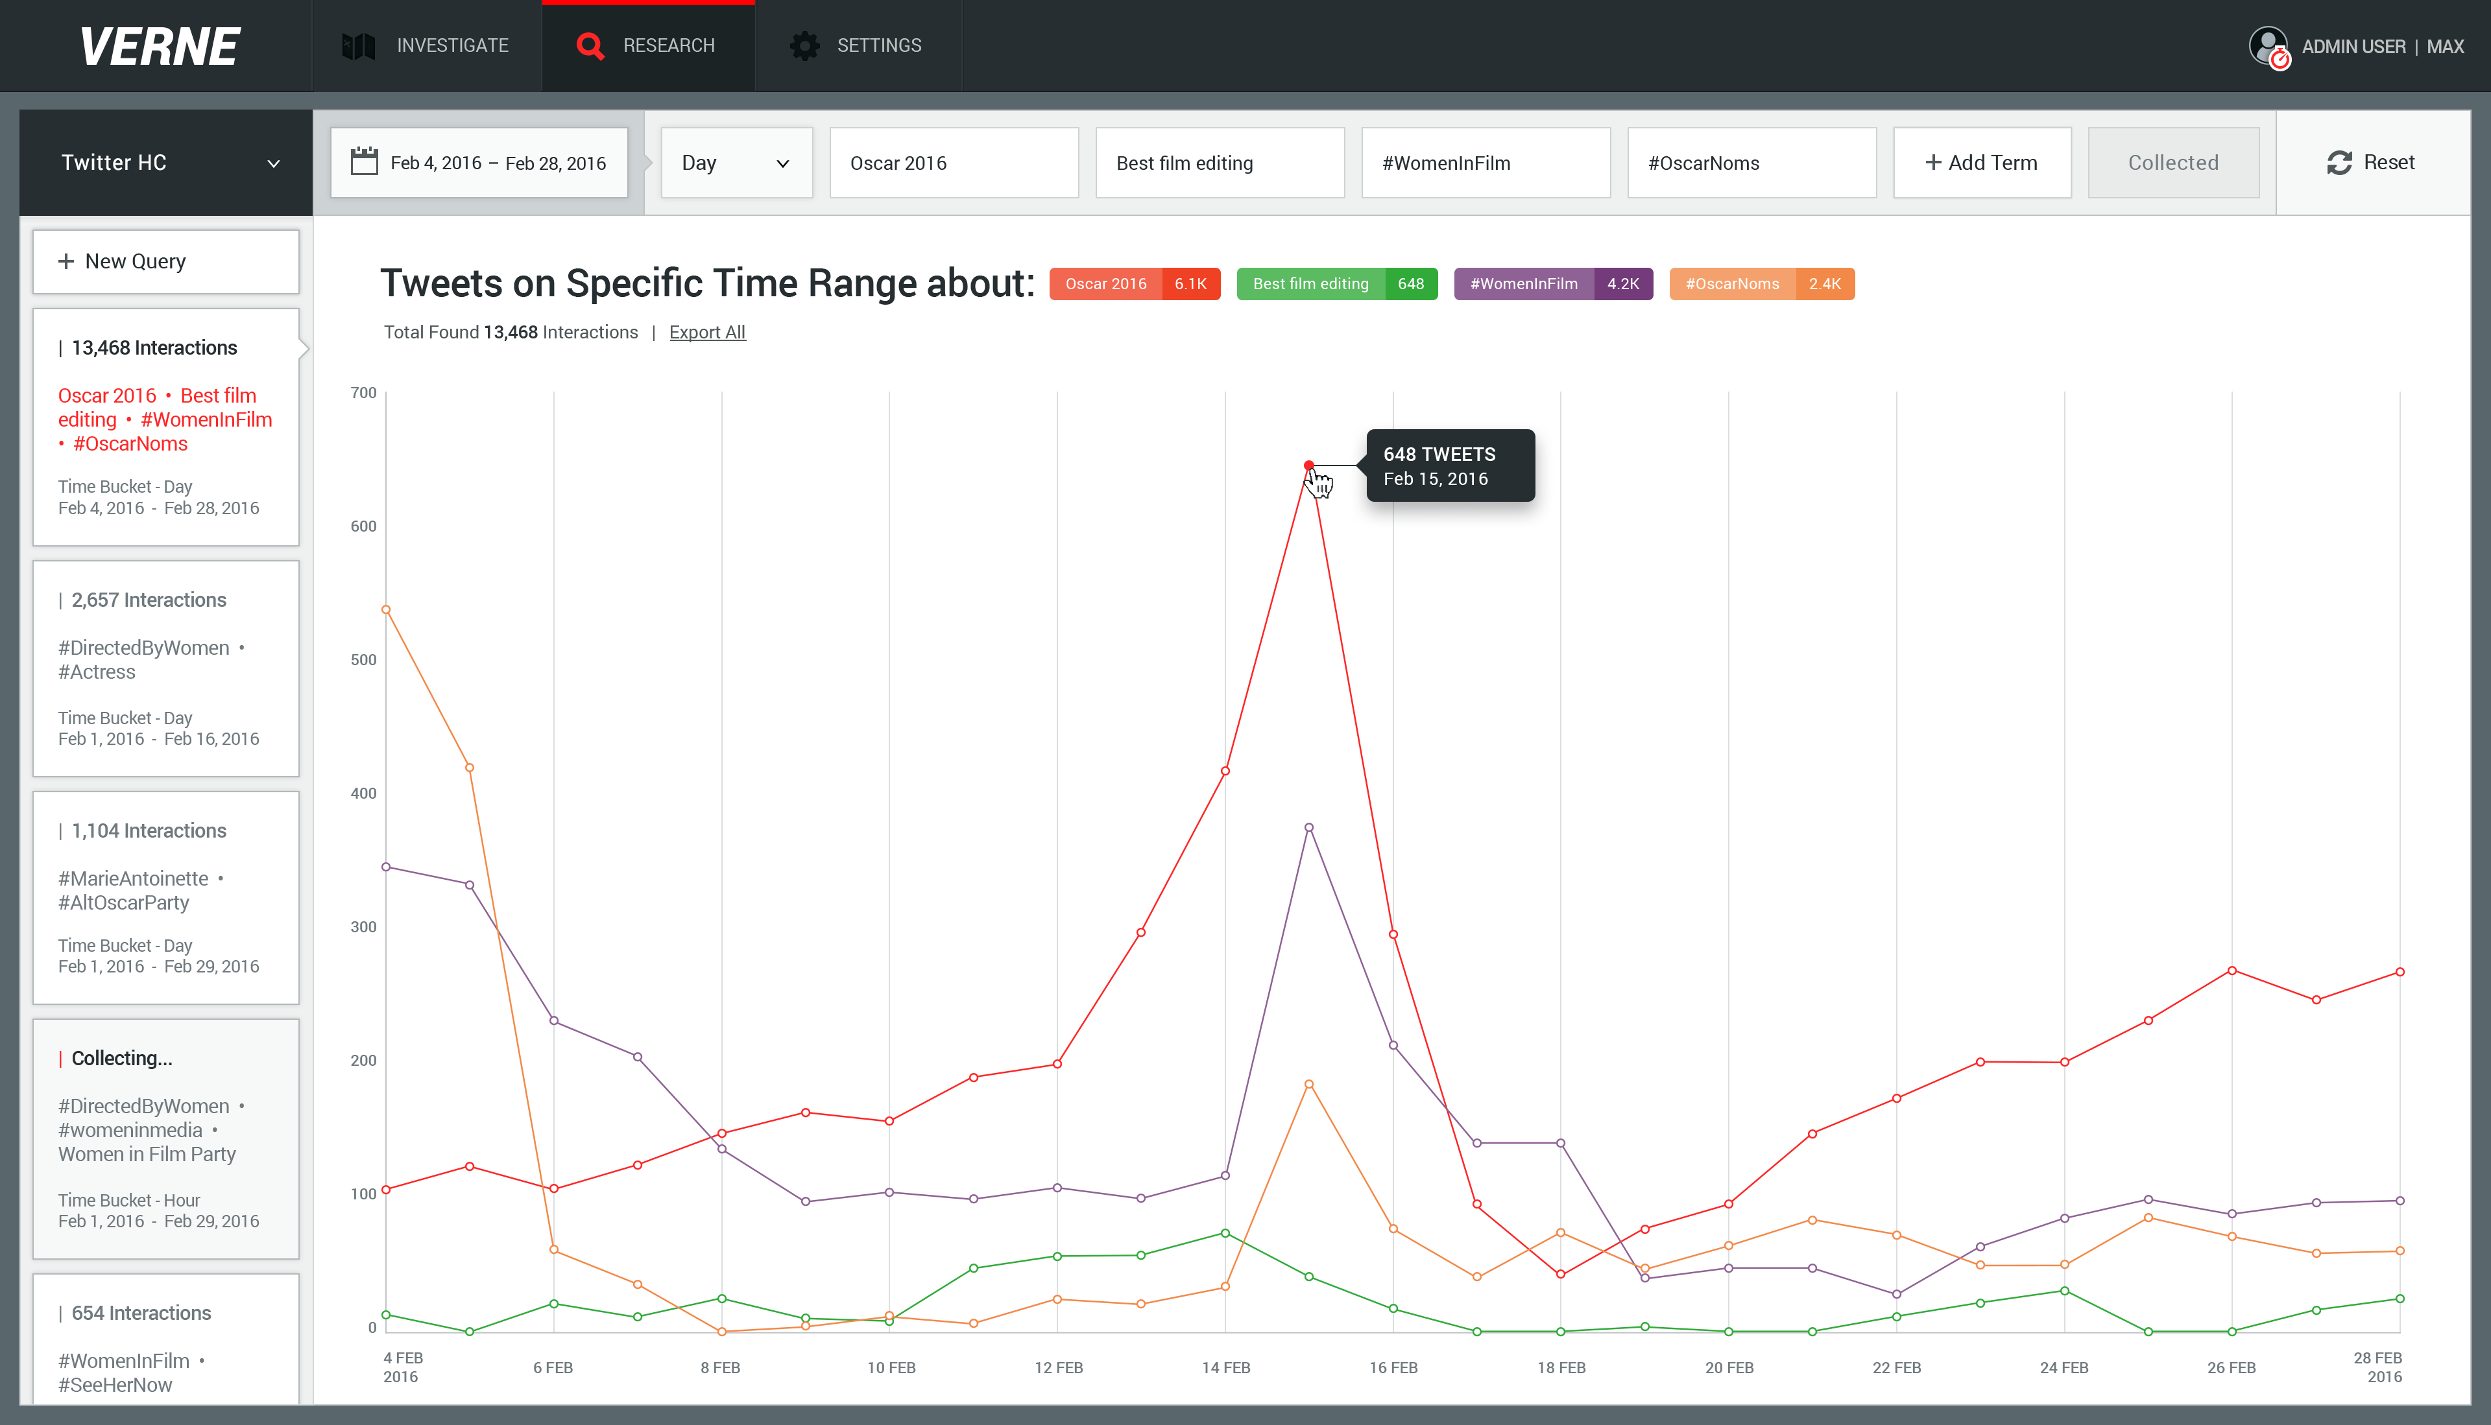This screenshot has height=1425, width=2491.
Task: Click the plus icon on Add Term
Action: 1933,163
